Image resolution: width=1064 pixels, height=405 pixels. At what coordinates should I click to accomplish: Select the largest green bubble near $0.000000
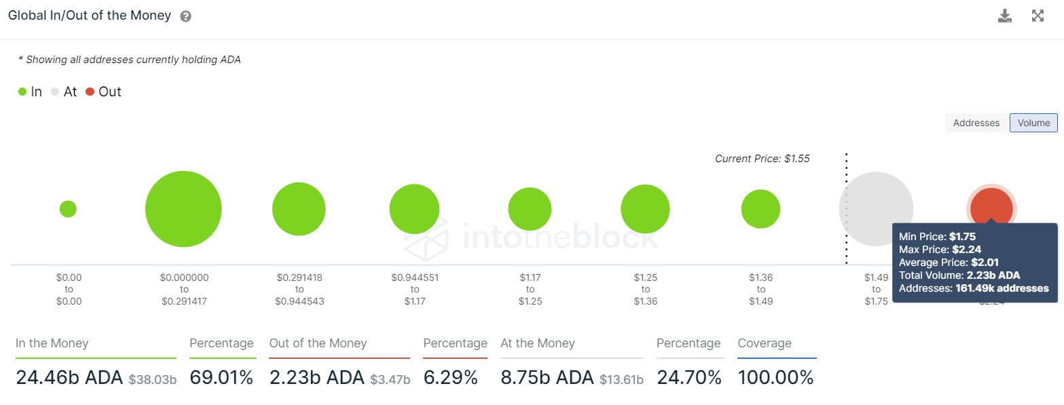tap(183, 208)
